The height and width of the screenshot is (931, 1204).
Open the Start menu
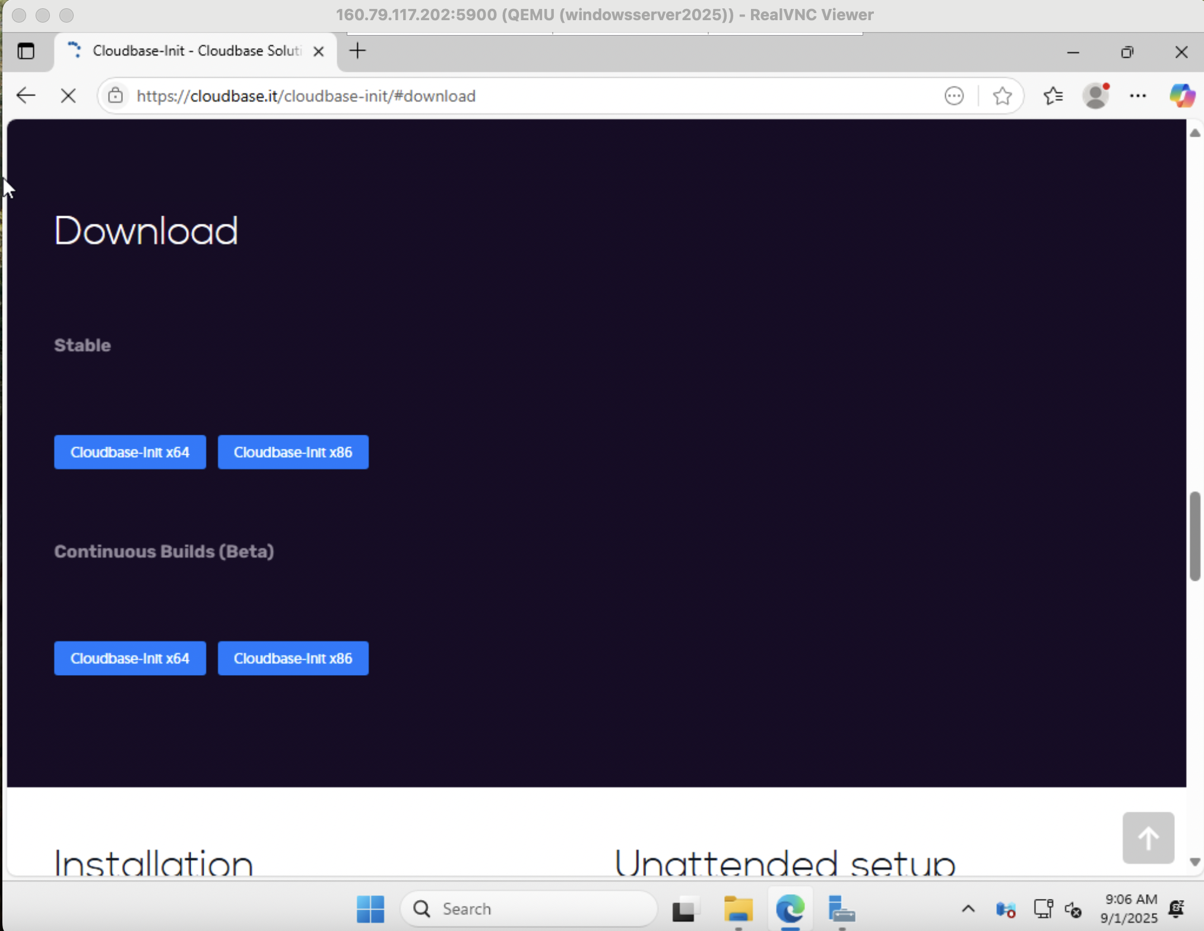(x=370, y=908)
